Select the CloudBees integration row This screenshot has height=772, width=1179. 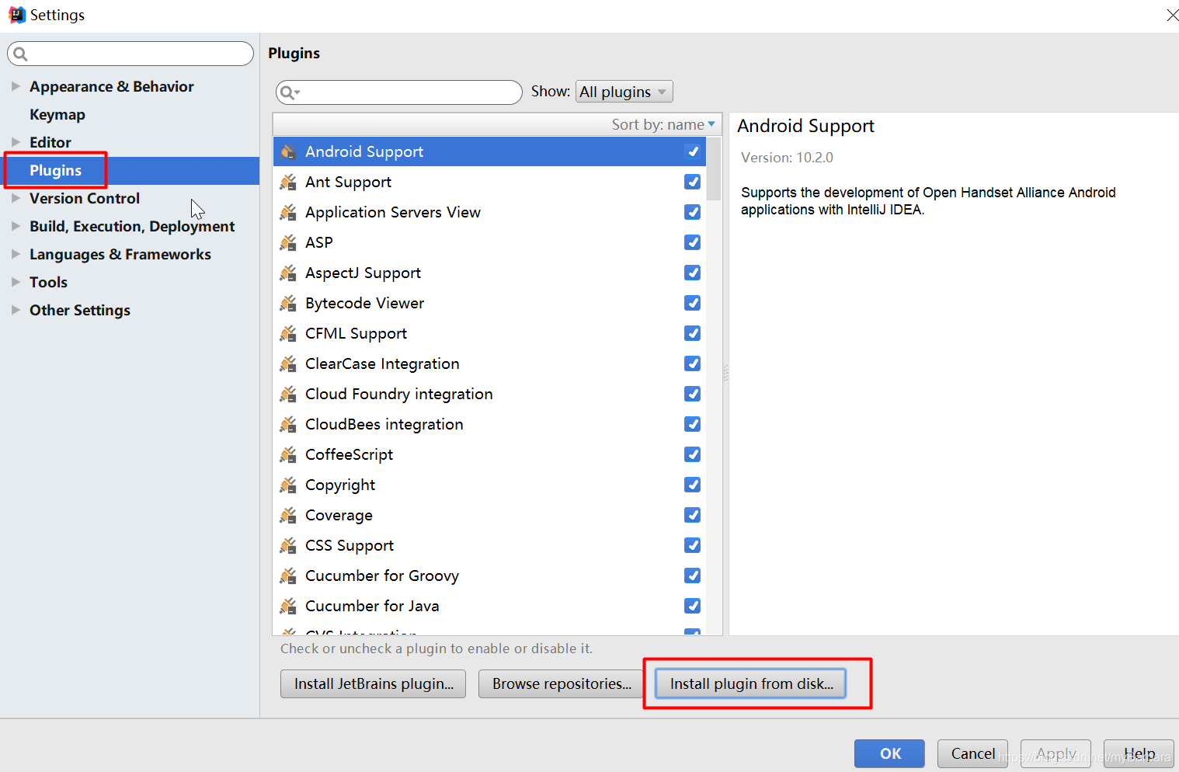click(489, 424)
